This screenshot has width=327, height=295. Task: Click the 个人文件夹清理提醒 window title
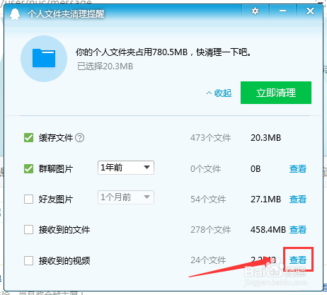coord(66,14)
